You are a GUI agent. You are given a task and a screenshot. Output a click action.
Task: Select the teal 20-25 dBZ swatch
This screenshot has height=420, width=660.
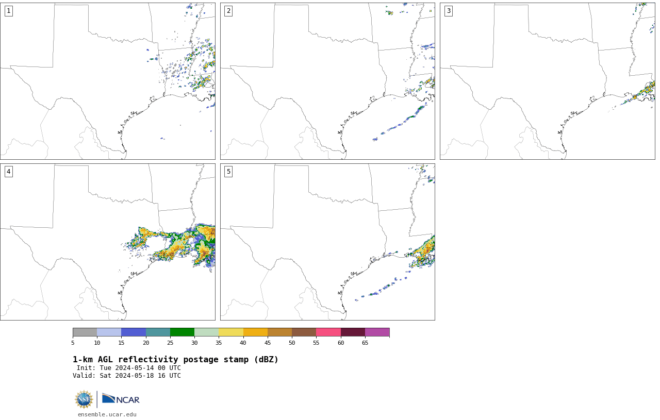(158, 332)
